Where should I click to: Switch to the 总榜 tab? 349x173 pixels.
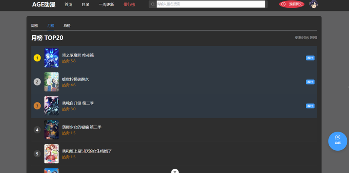(67, 26)
